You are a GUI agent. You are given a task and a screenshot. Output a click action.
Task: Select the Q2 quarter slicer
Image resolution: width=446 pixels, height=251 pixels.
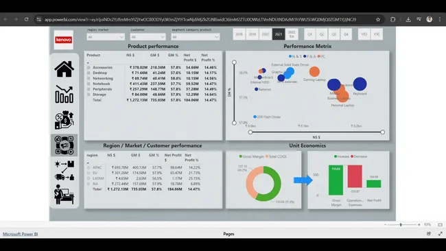[x=322, y=34]
